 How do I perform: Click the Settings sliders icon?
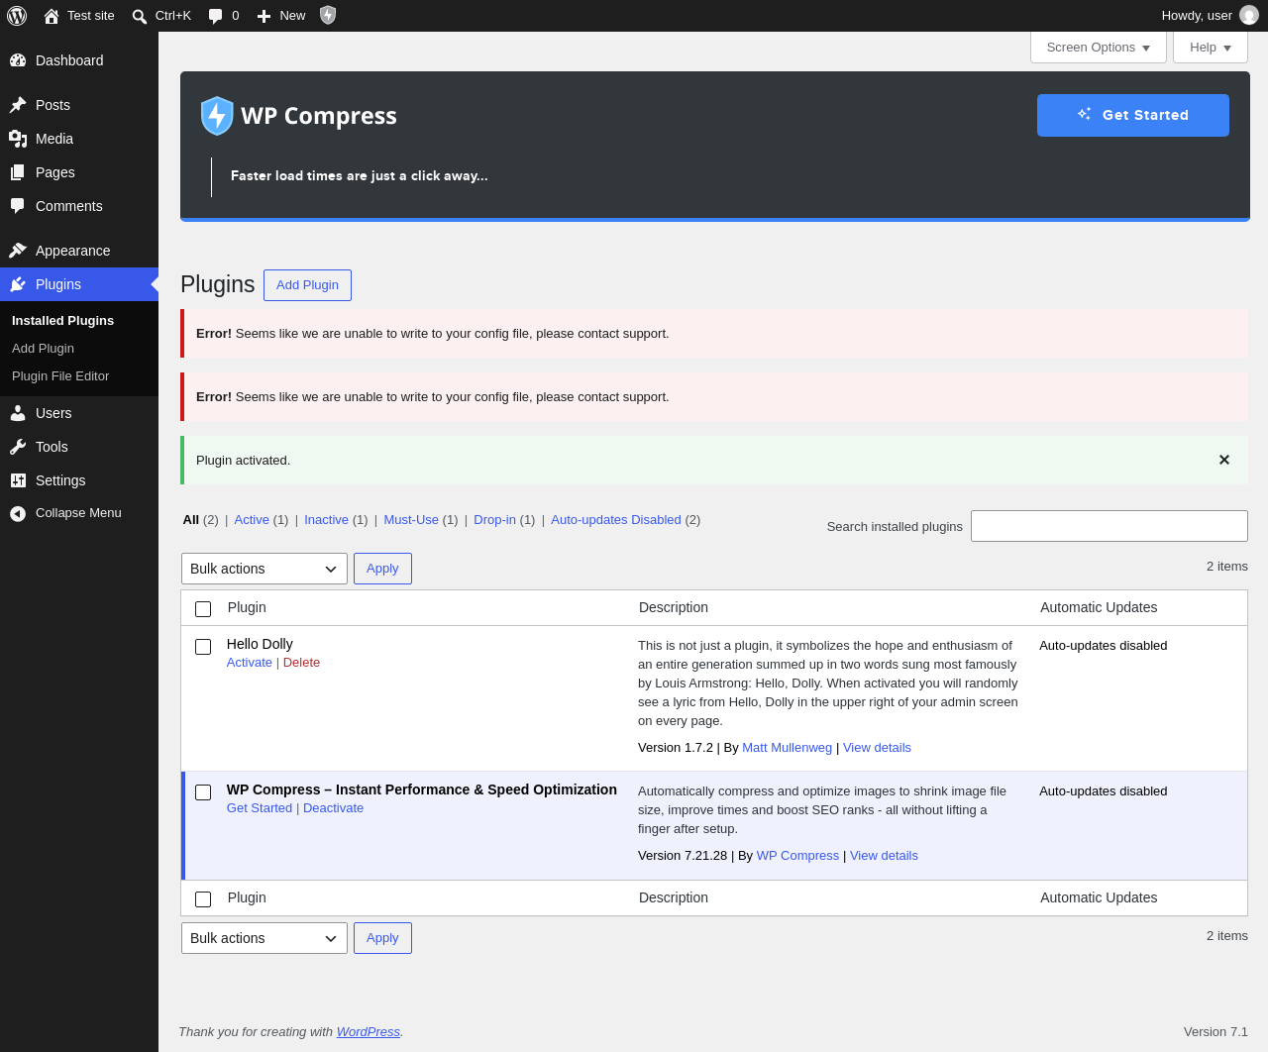pos(18,480)
